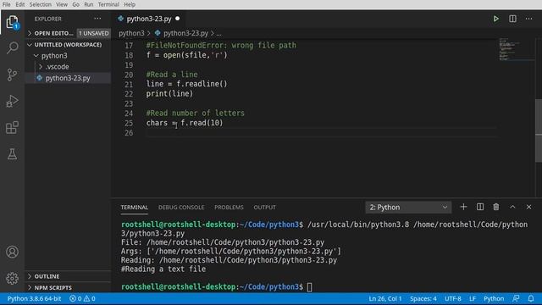Change UTF-8 file encoding
542x305 pixels.
coord(452,298)
